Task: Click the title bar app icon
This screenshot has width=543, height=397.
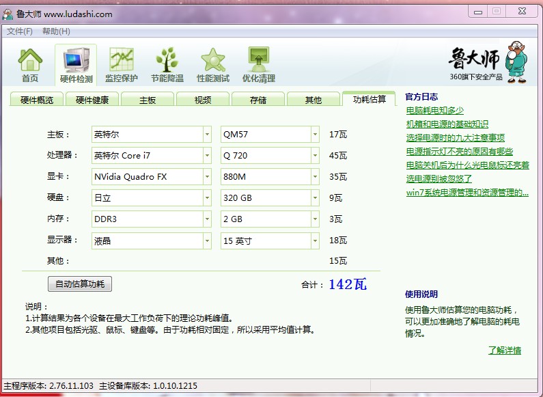Action: click(x=8, y=14)
